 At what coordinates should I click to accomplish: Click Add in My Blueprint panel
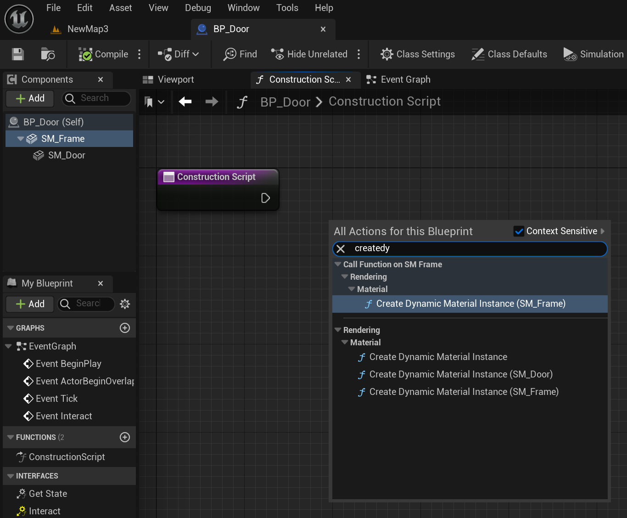click(x=30, y=304)
